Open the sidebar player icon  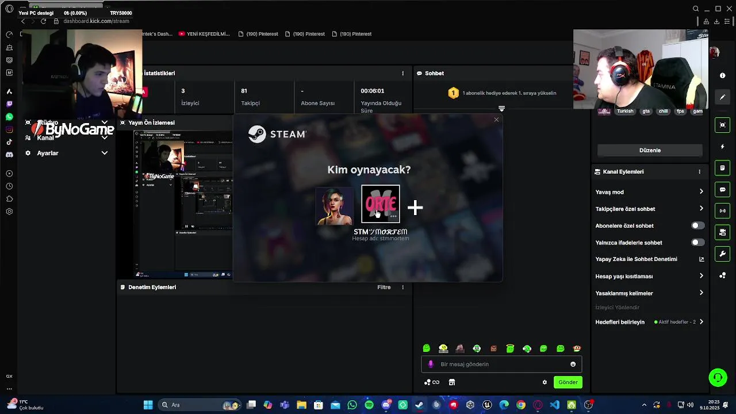pos(9,174)
